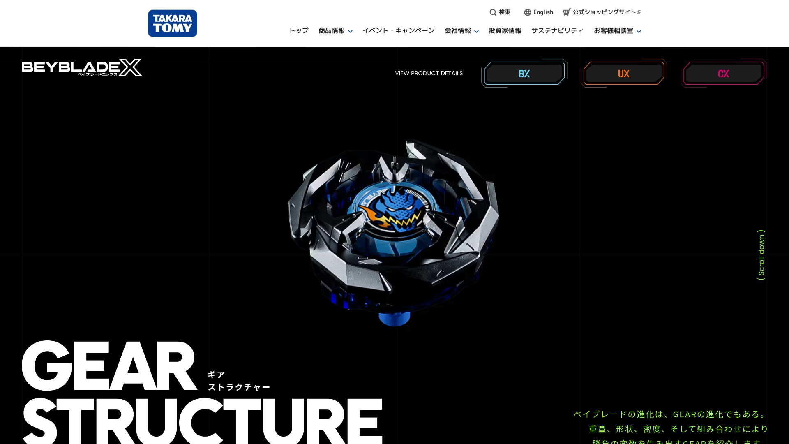Go to the トップ menu item
Viewport: 789px width, 444px height.
(299, 31)
